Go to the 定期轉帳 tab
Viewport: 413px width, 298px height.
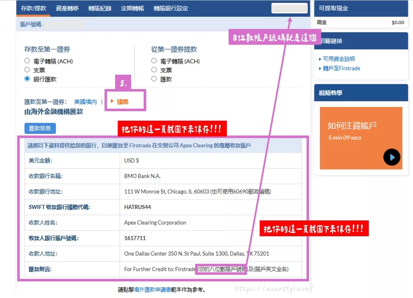click(133, 8)
